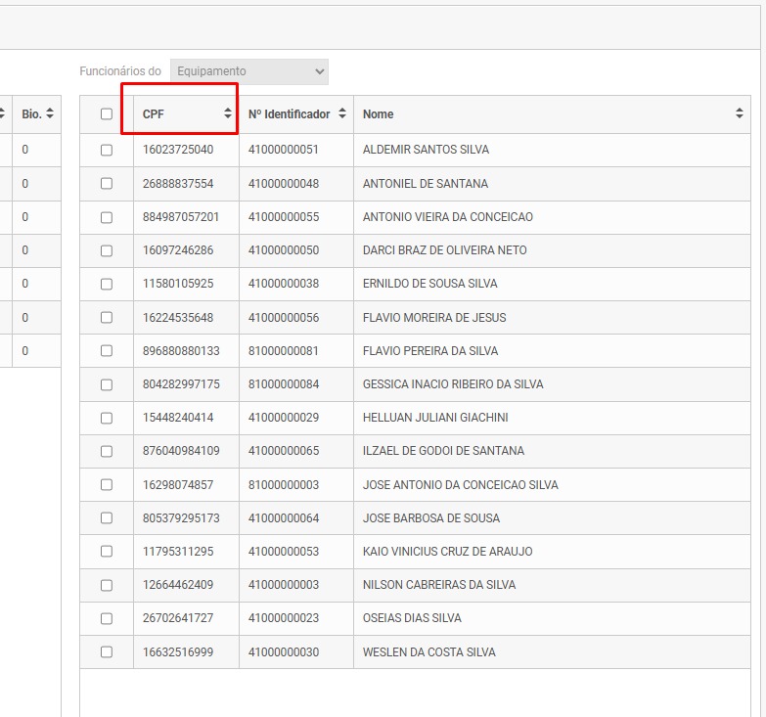This screenshot has height=717, width=766.
Task: Mark checkbox for OSEIAS DIAS SILVA
Action: [x=107, y=618]
